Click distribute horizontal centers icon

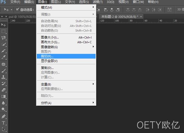click(153, 9)
